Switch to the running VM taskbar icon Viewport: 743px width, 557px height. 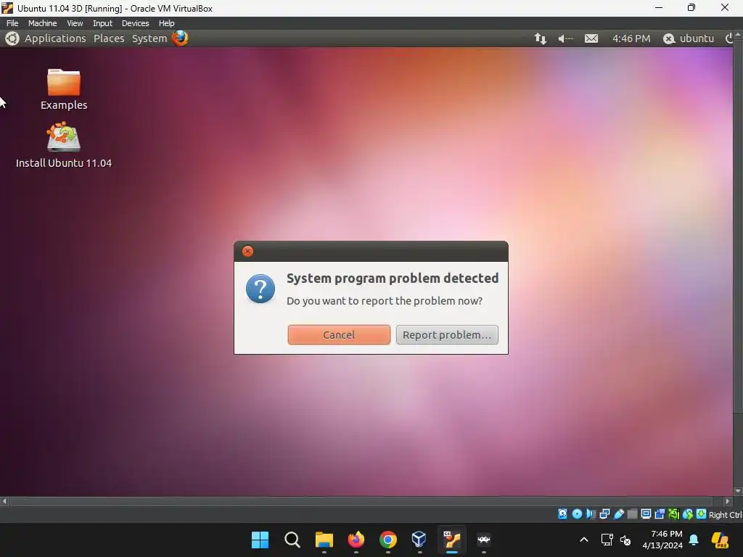[451, 540]
